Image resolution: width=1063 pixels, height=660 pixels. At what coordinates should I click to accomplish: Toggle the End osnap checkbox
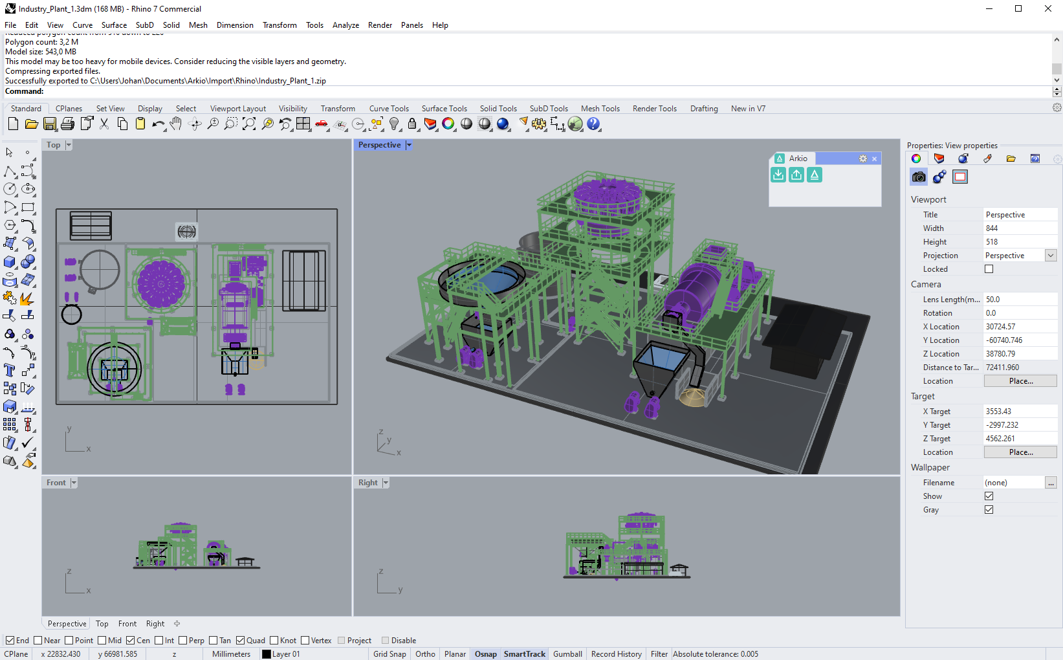pos(10,641)
